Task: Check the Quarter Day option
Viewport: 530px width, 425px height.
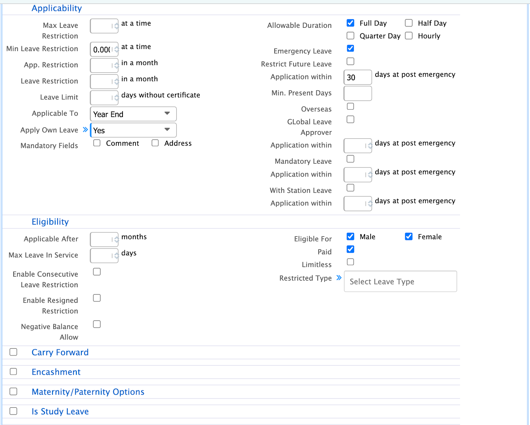Action: coord(350,35)
